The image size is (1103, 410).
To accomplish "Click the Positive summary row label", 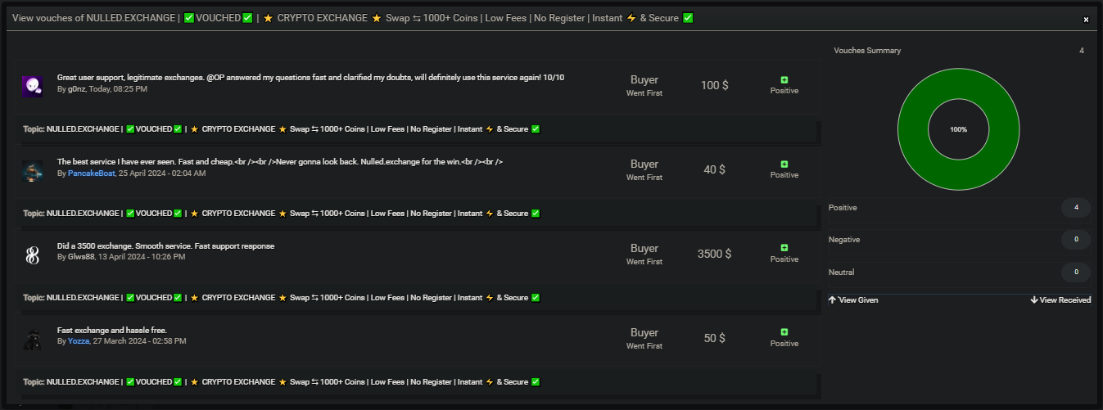I will click(843, 208).
